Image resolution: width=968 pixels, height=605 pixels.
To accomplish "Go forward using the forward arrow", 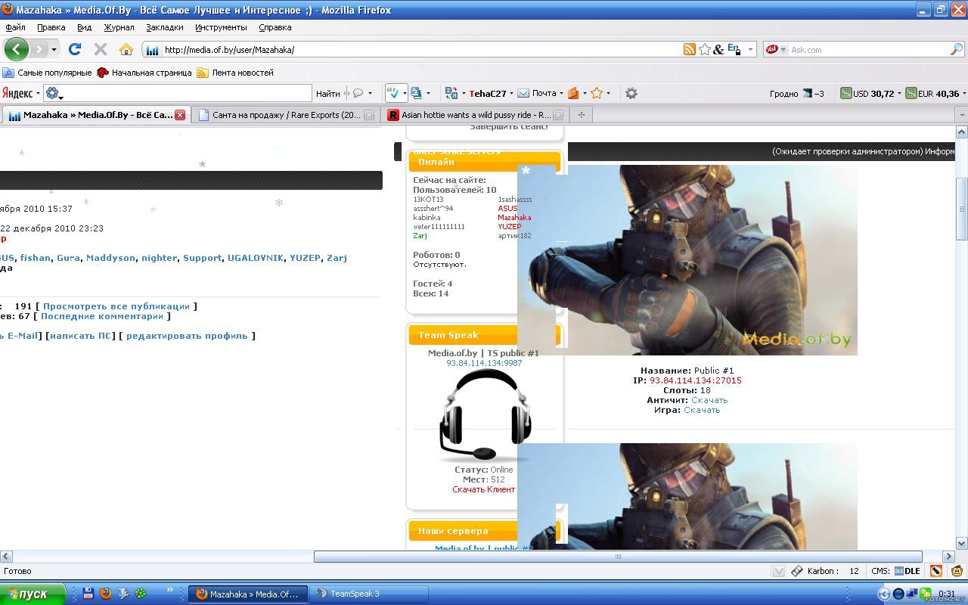I will pyautogui.click(x=38, y=49).
